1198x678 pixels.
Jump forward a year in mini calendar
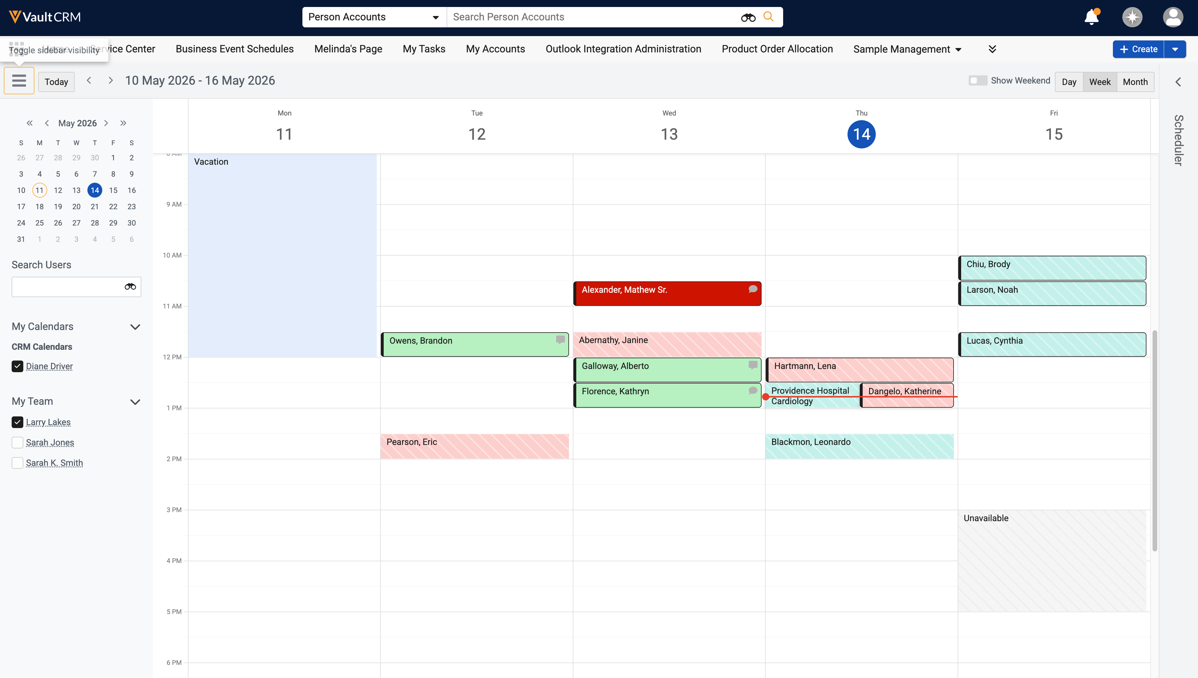[x=123, y=123]
